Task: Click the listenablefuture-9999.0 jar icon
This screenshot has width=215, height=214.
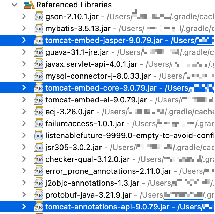Action: click(x=38, y=135)
